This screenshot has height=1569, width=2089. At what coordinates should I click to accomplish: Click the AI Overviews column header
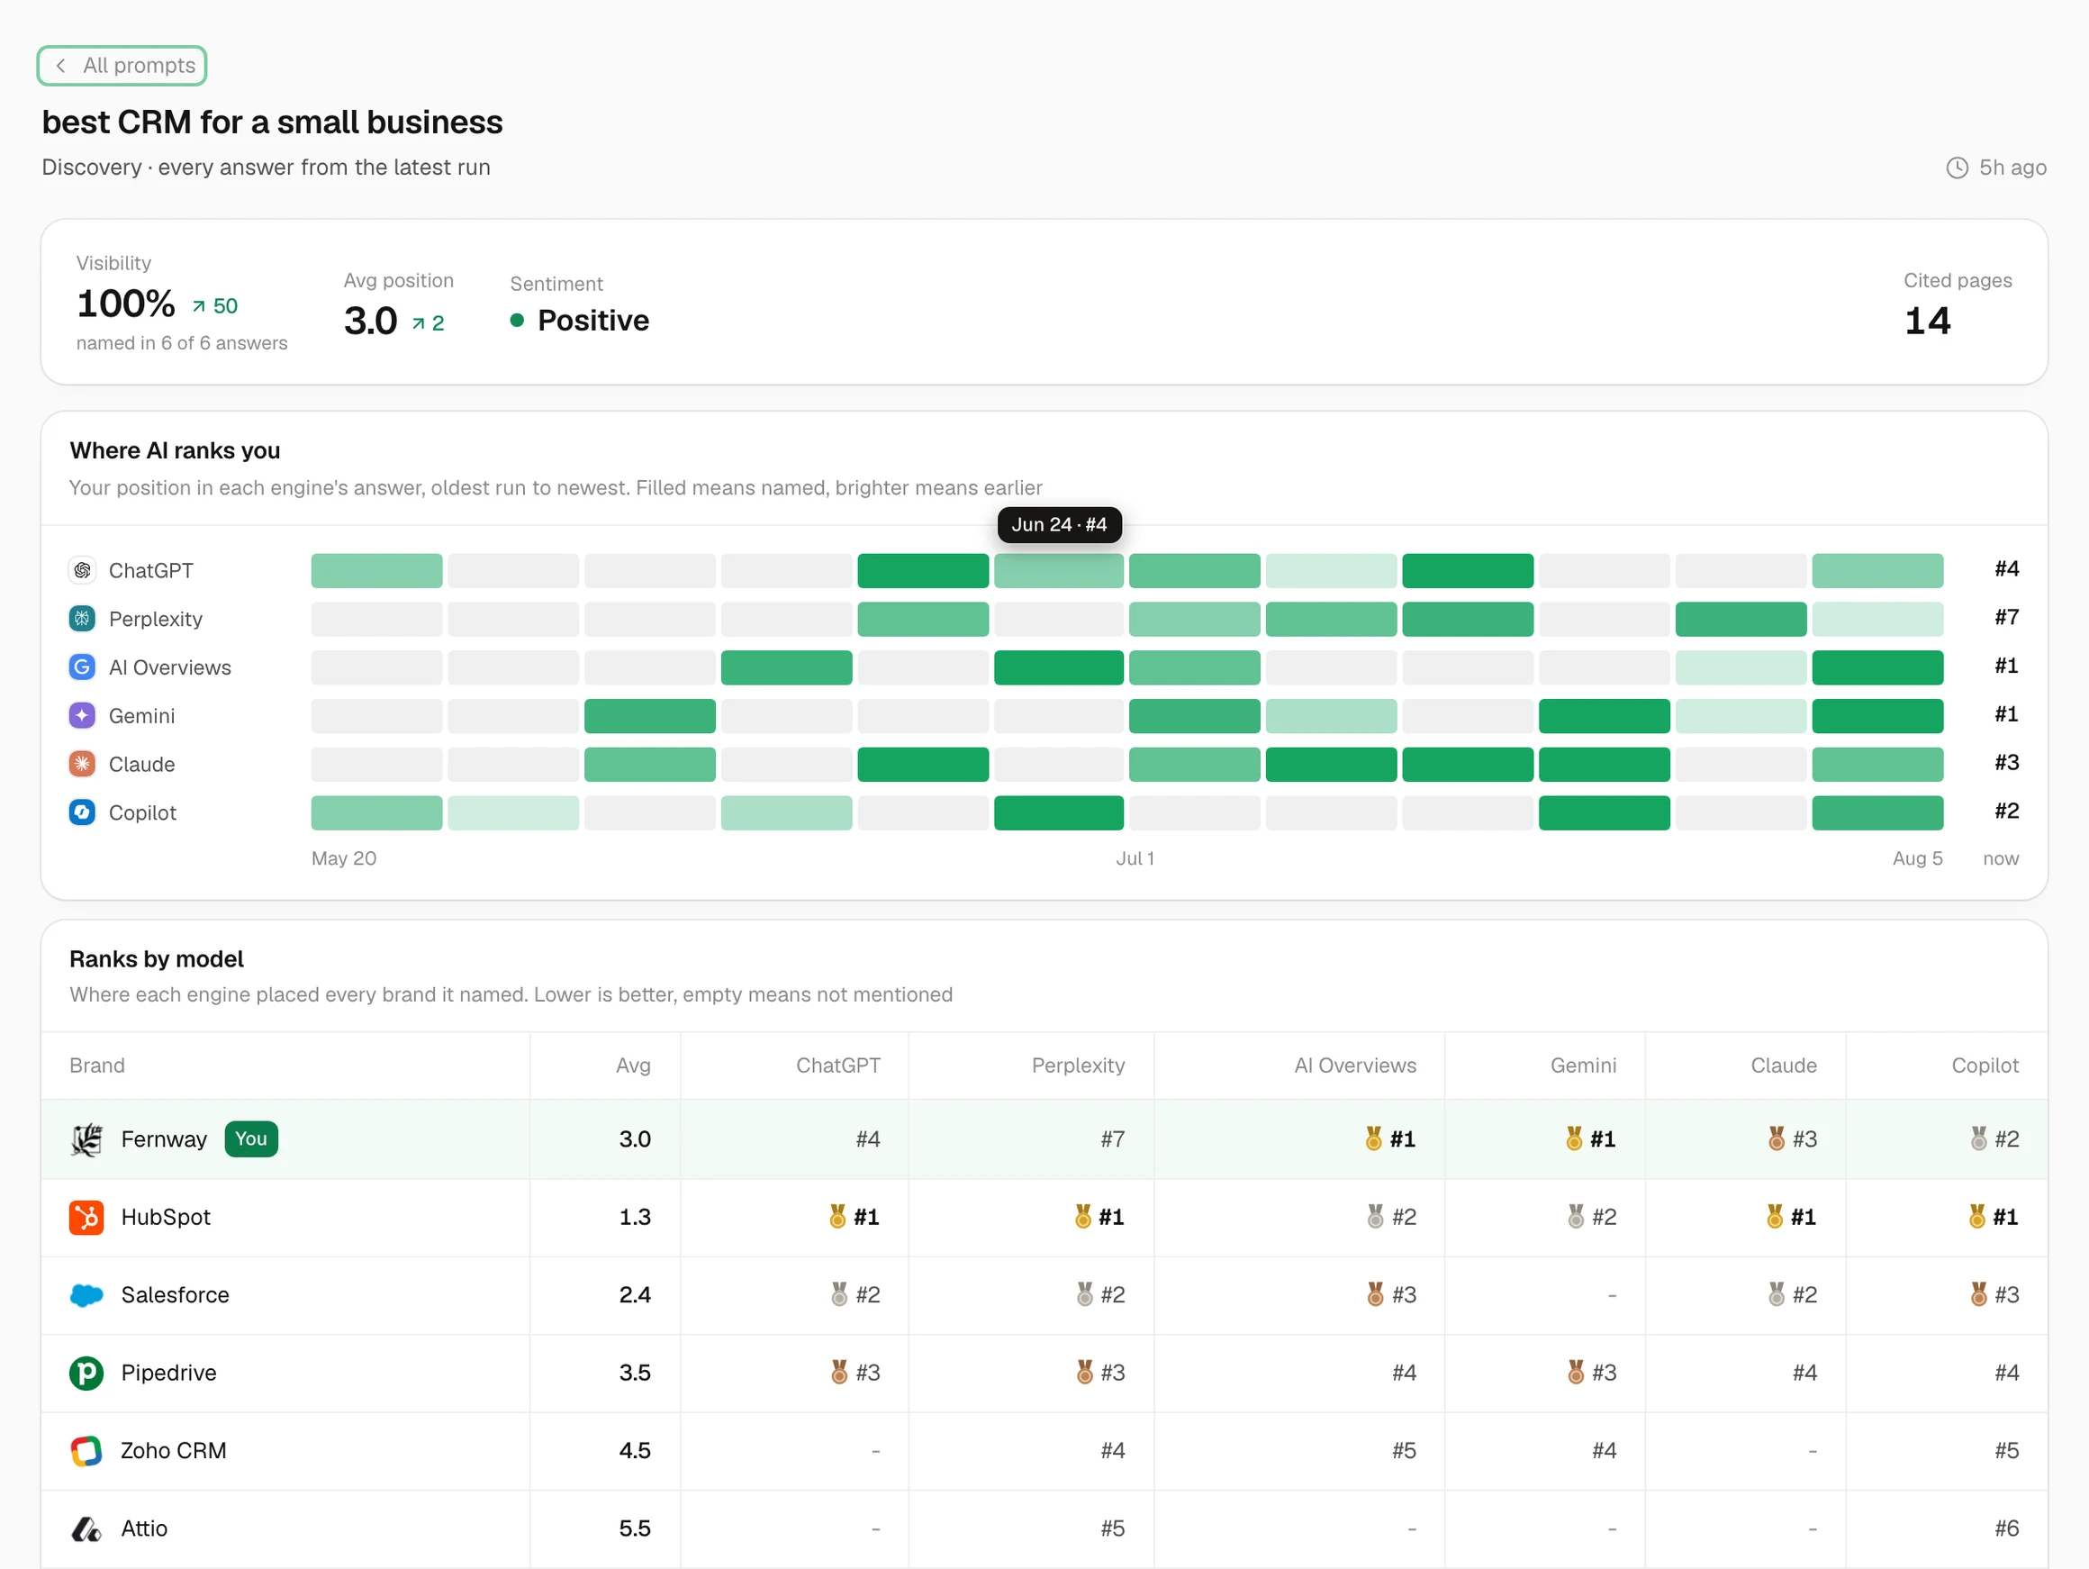[1355, 1066]
